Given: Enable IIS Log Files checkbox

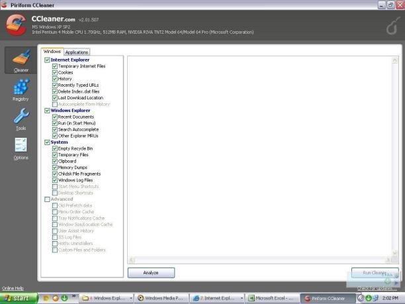Looking at the screenshot, I should click(55, 237).
